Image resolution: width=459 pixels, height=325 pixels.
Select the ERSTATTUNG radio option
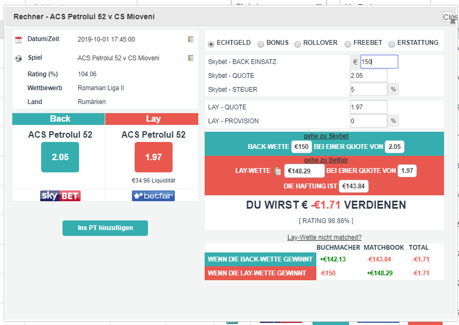pyautogui.click(x=392, y=44)
